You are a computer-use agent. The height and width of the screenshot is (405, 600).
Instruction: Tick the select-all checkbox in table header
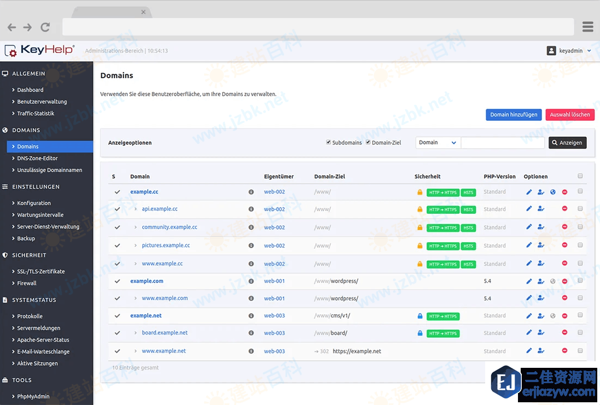point(580,176)
